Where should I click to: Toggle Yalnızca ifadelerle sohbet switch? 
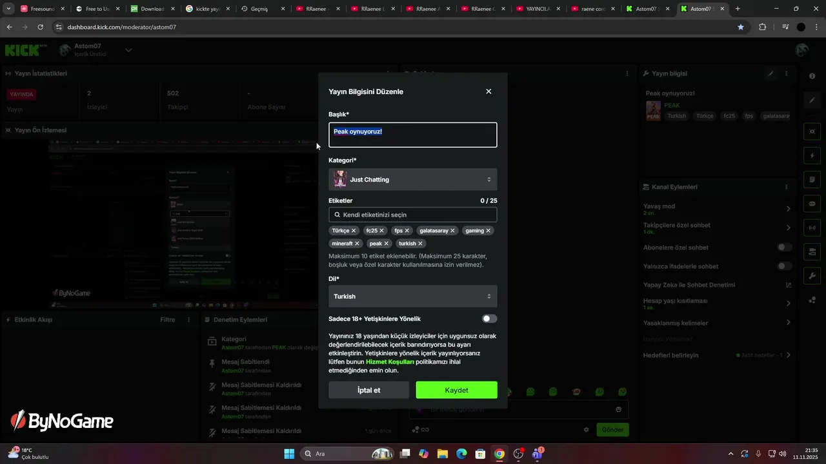tap(784, 266)
